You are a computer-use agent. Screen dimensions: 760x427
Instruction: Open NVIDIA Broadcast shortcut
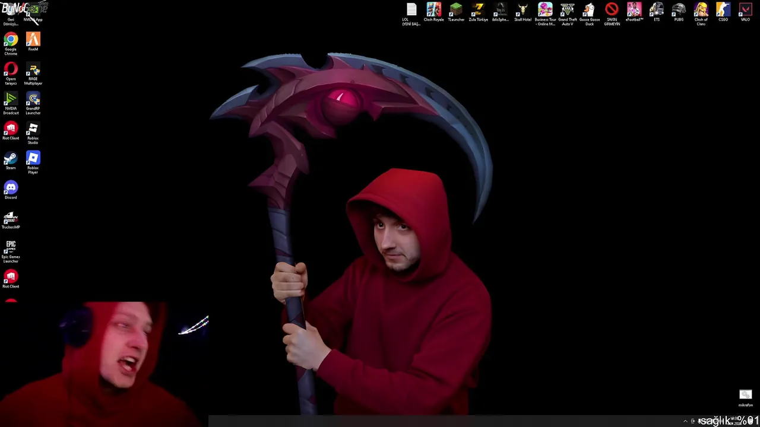(11, 102)
